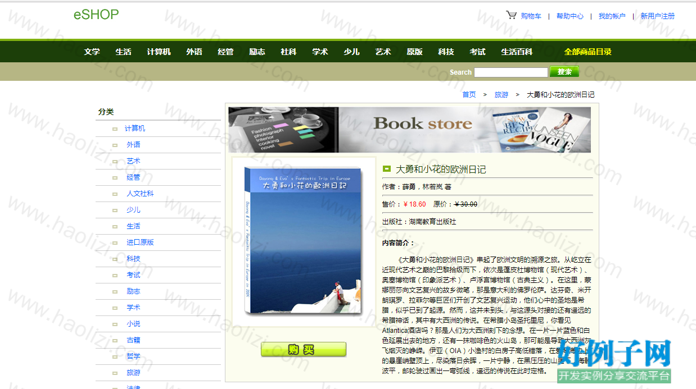The height and width of the screenshot is (389, 696).
Task: Open 学术 in the sidebar category list
Action: click(133, 308)
